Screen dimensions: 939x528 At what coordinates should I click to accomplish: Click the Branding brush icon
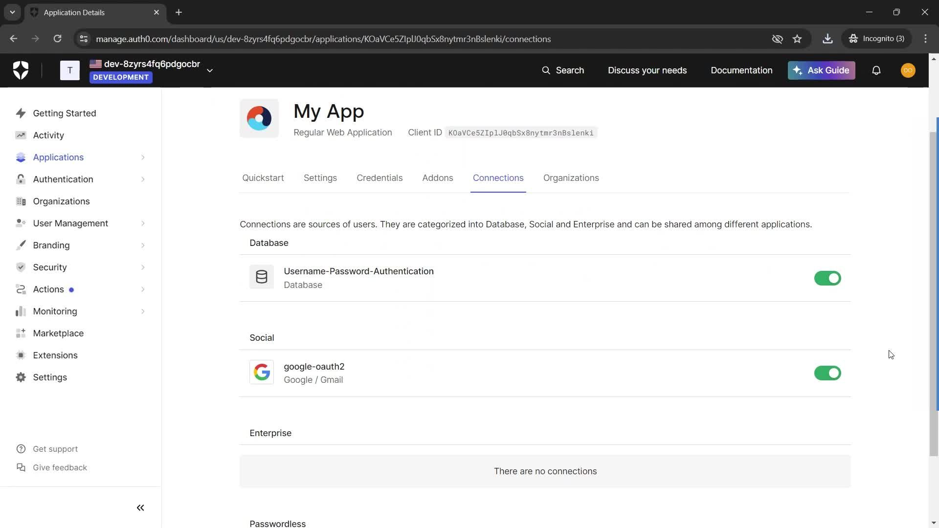(21, 245)
